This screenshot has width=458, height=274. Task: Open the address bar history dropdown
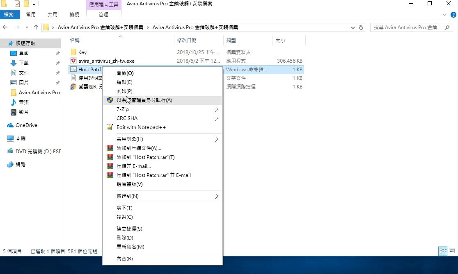coord(353,27)
